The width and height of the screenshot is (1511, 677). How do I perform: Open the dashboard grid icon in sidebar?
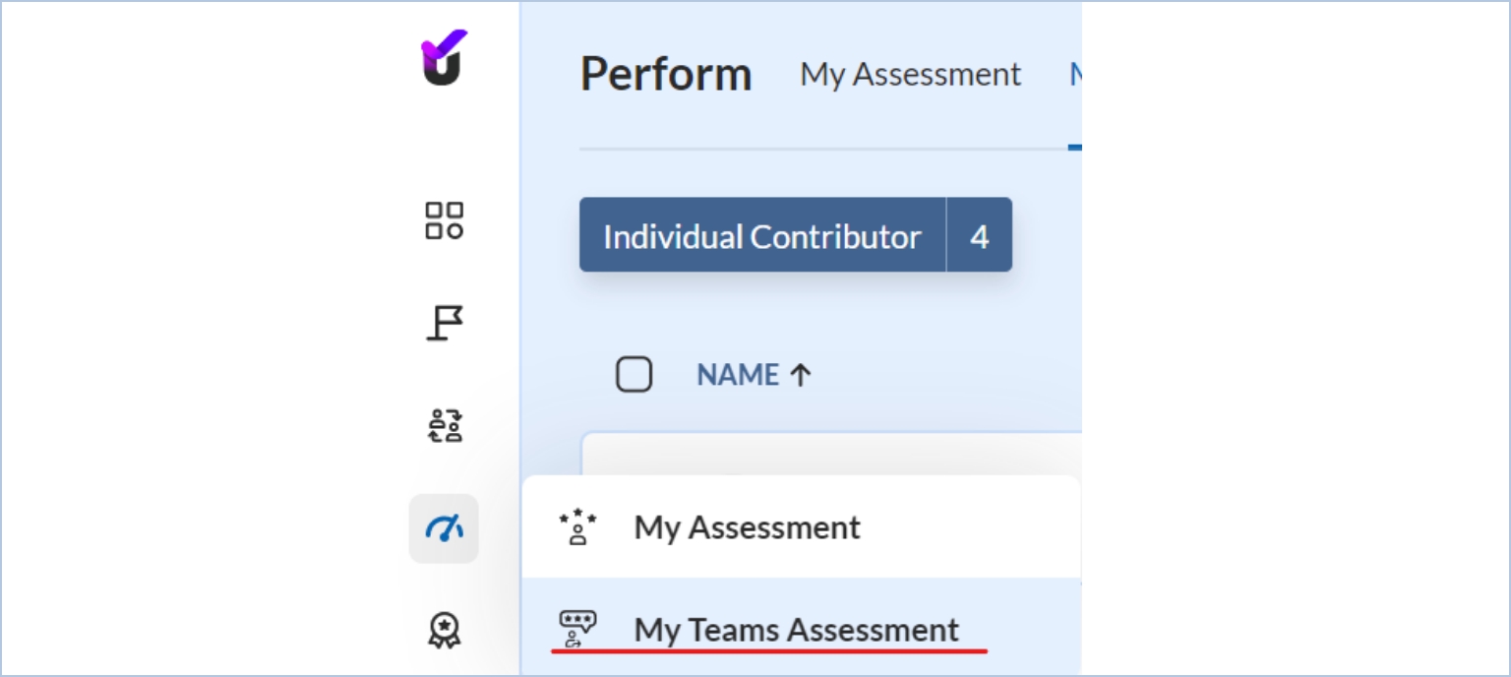click(x=444, y=220)
